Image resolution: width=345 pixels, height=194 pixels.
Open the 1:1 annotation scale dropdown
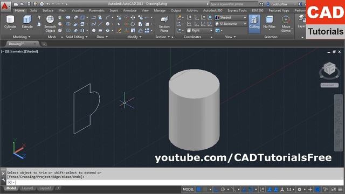point(291,189)
